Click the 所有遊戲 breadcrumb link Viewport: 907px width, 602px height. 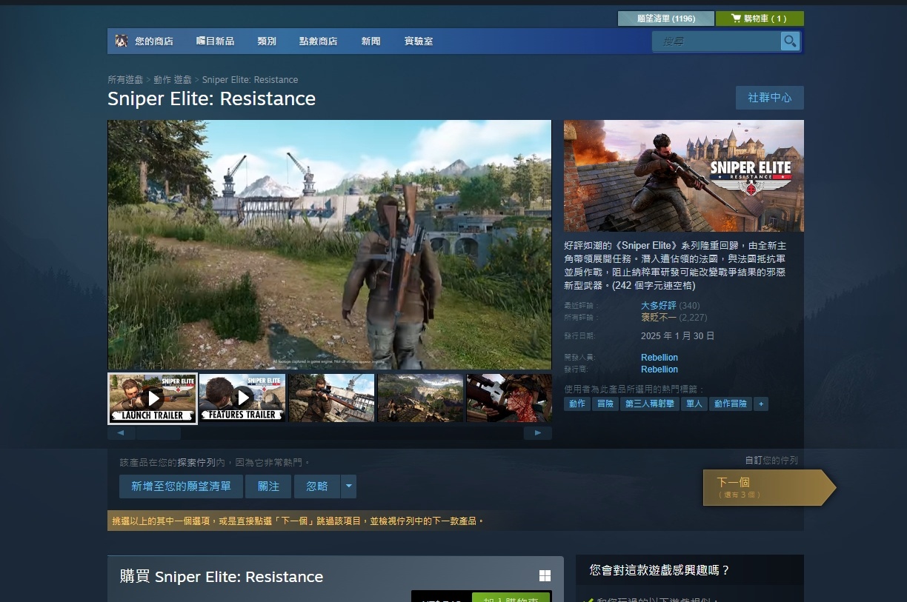126,80
